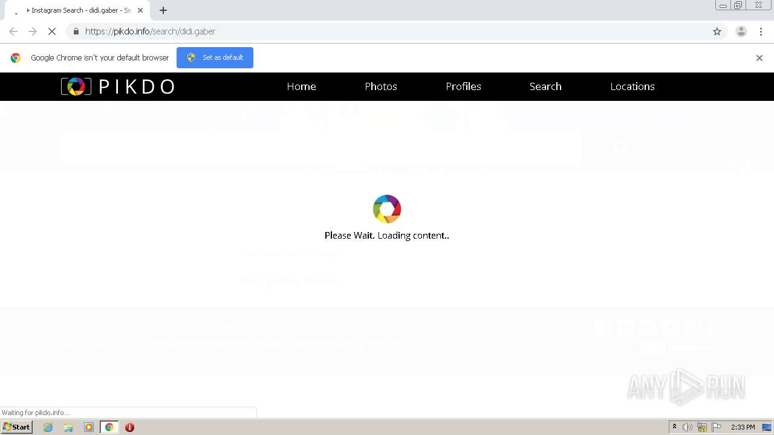Open Windows Explorer folder in taskbar
This screenshot has width=774, height=435.
[68, 427]
